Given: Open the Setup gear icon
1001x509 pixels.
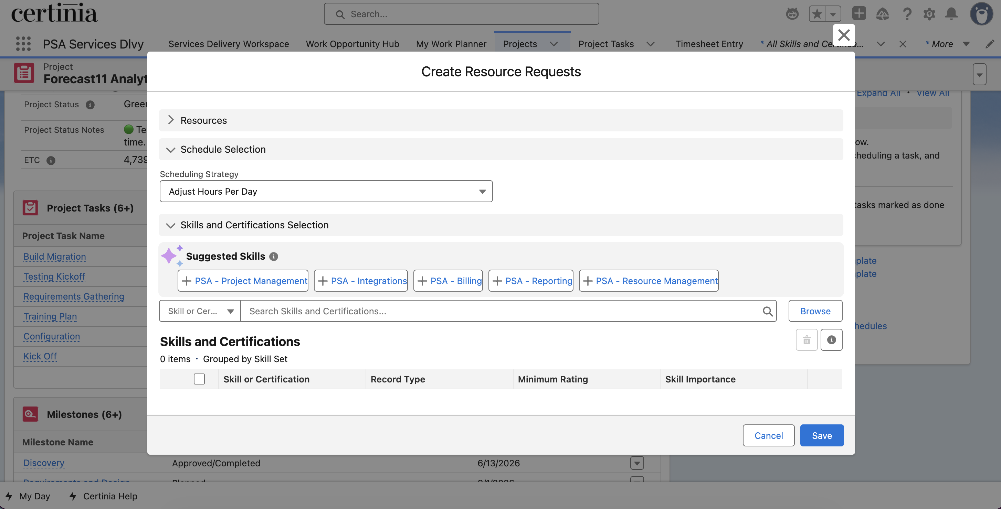Looking at the screenshot, I should (929, 14).
